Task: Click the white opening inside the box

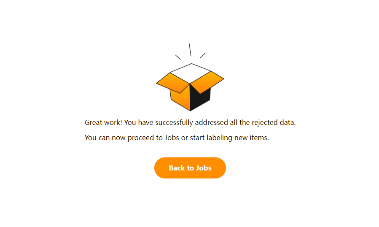Action: coord(191,73)
